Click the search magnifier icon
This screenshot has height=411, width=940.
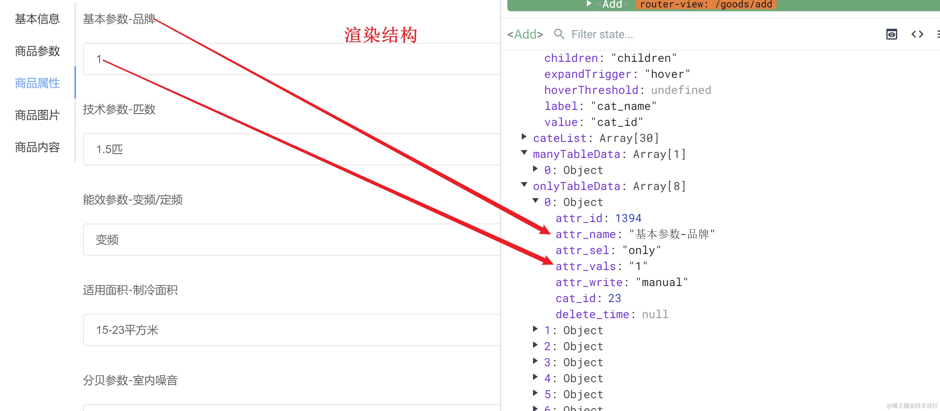(559, 34)
